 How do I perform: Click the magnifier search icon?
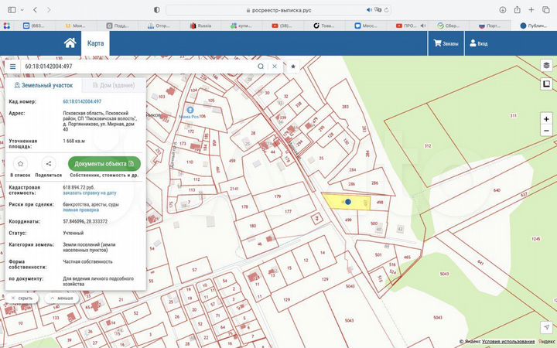[261, 67]
